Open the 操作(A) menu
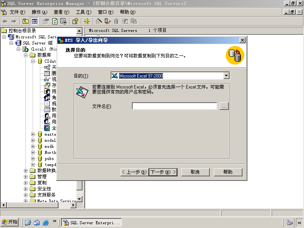The height and width of the screenshot is (228, 304). 40,12
